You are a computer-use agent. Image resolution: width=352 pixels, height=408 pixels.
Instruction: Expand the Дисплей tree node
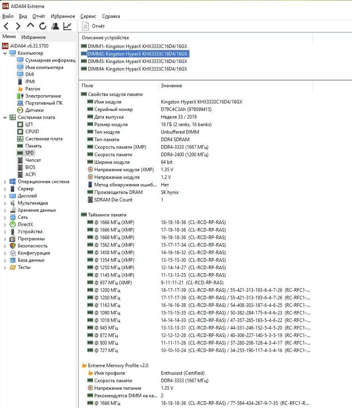tap(5, 196)
